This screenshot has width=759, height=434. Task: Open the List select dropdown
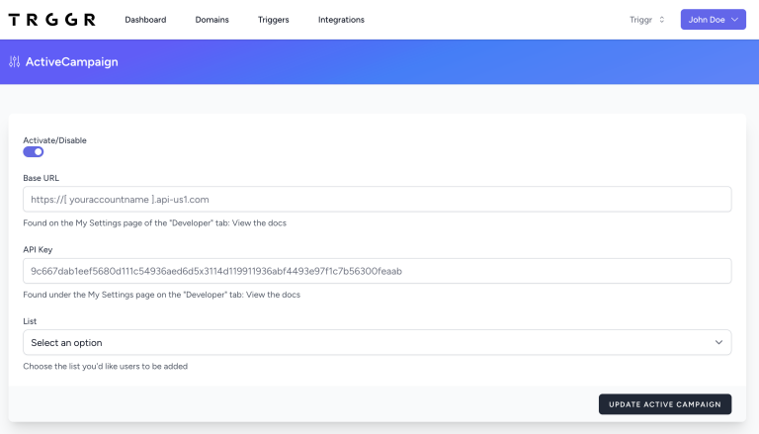pyautogui.click(x=378, y=342)
